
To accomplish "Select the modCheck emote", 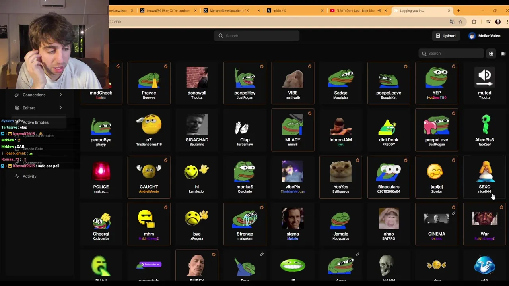I will coord(101,83).
